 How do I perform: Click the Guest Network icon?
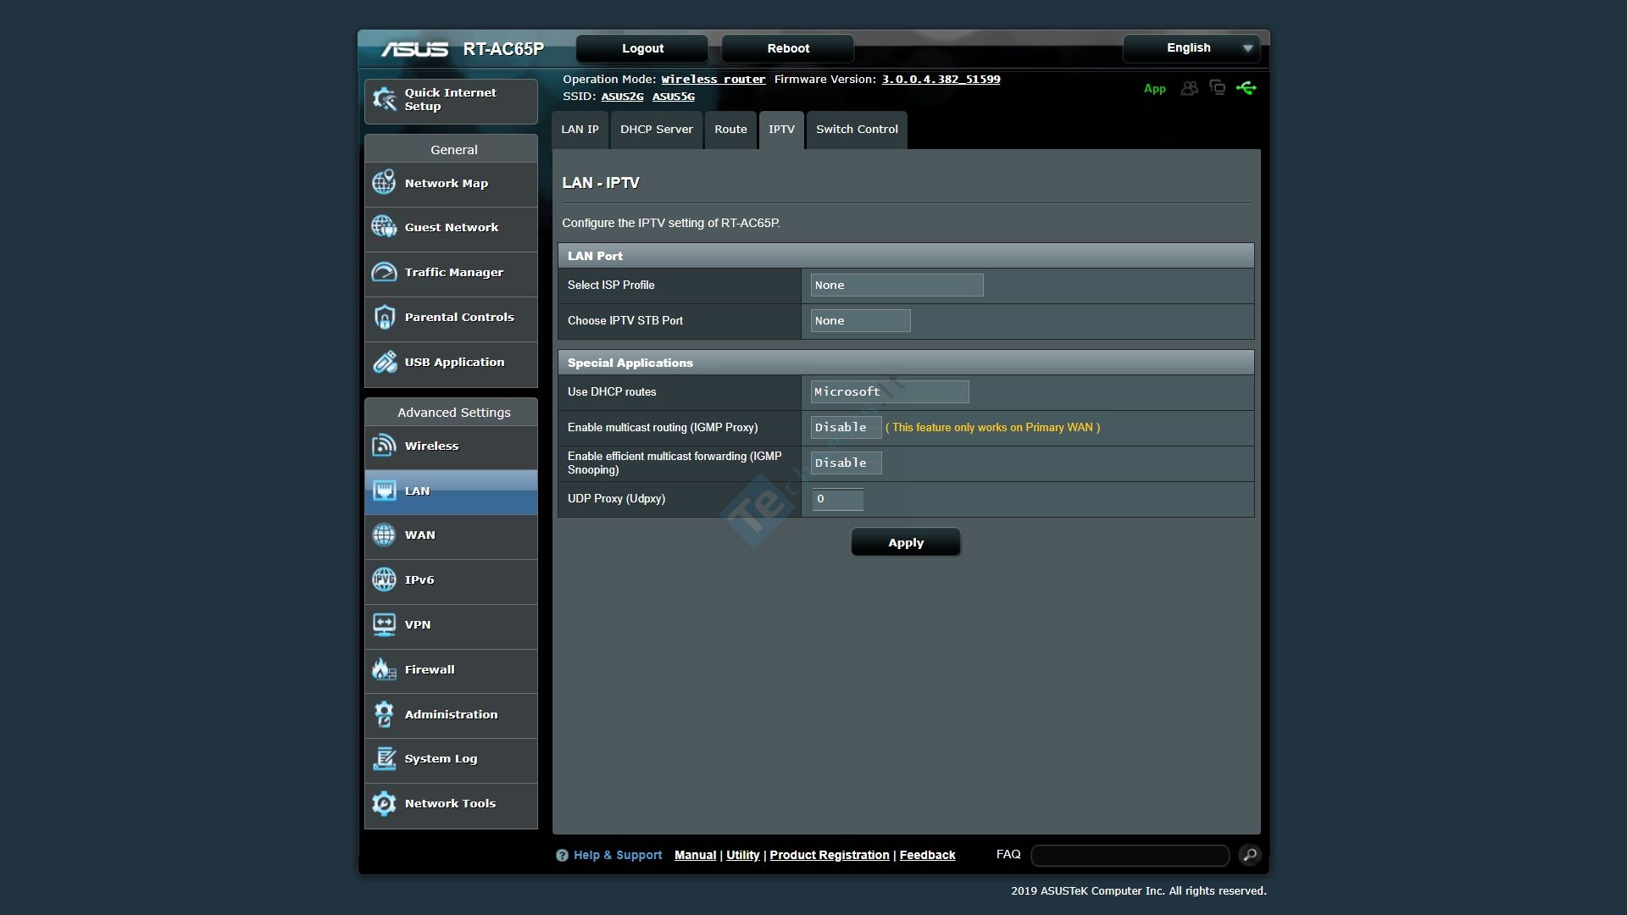tap(384, 227)
